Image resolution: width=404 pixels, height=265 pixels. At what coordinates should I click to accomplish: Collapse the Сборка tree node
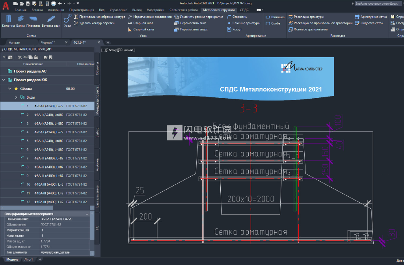[x=10, y=89]
